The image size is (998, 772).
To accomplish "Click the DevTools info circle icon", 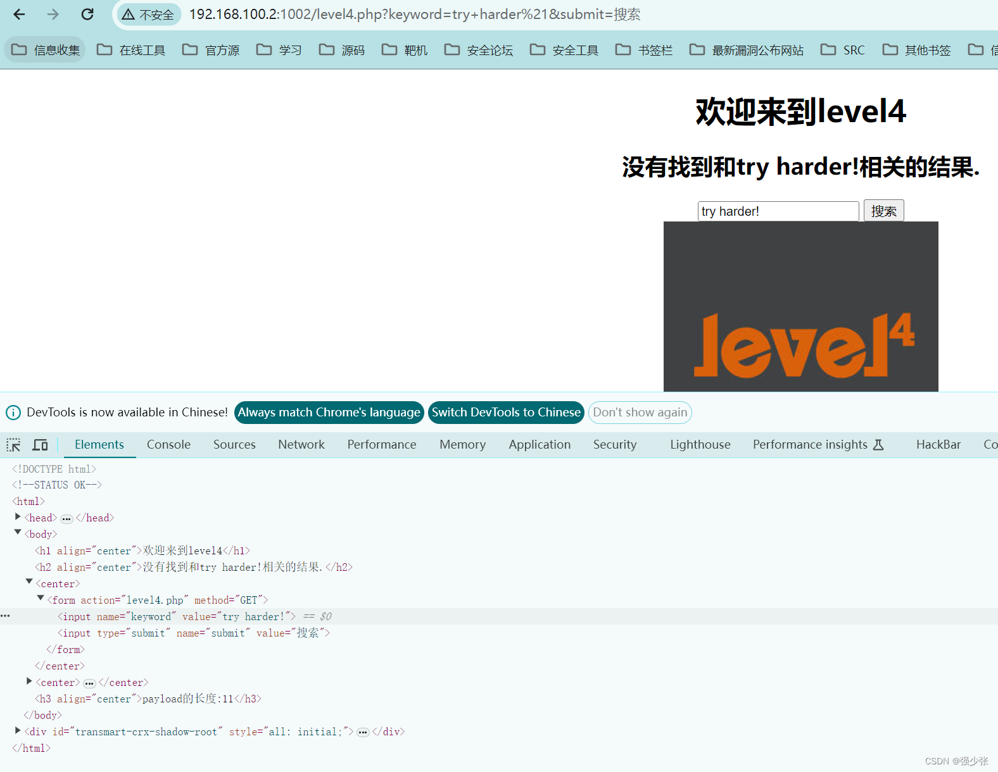I will tap(13, 413).
